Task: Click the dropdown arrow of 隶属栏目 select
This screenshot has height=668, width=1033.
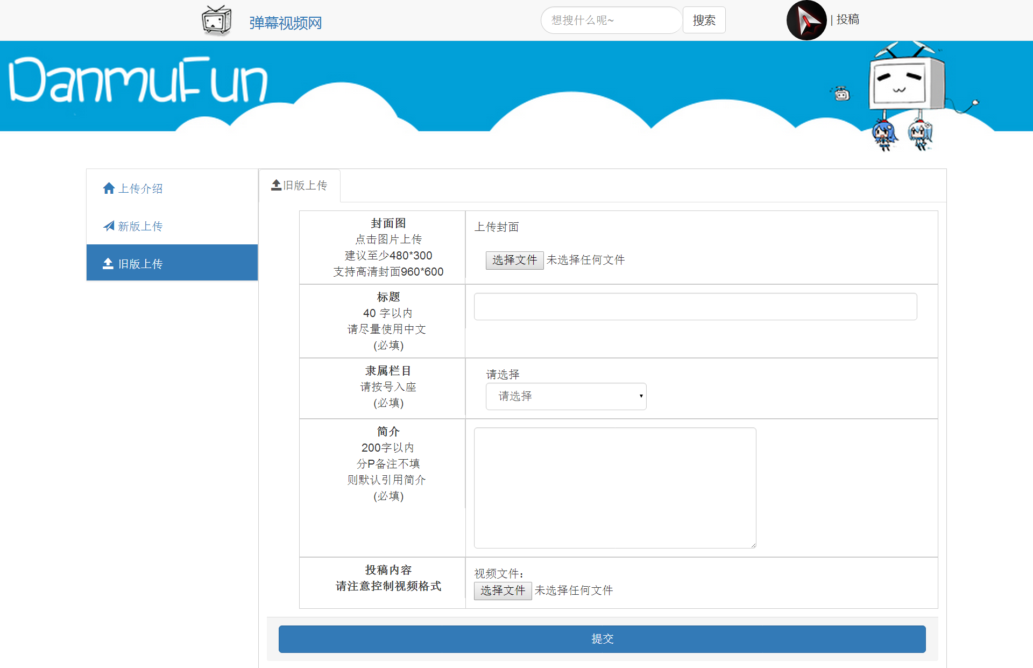Action: tap(641, 396)
